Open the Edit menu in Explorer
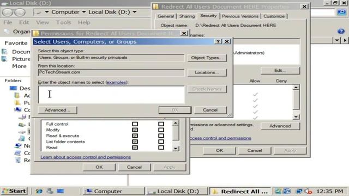The height and width of the screenshot is (196, 349). point(24,22)
